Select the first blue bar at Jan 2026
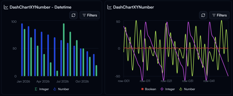 click(x=22, y=50)
